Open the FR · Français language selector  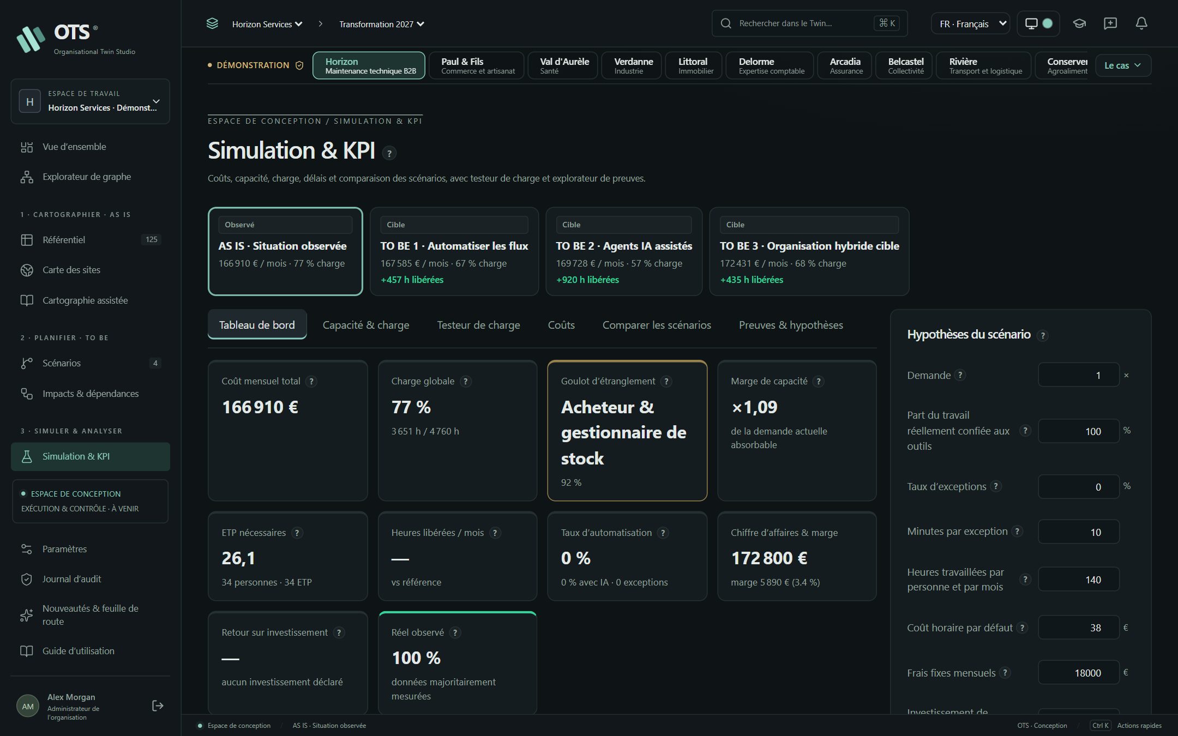click(970, 24)
